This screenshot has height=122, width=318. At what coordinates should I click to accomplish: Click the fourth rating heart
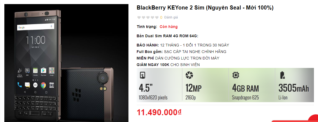pyautogui.click(x=152, y=18)
